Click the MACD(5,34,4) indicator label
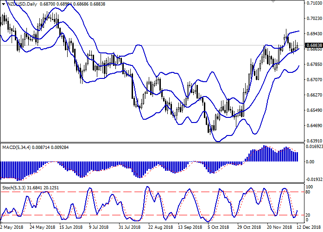 click(x=16, y=148)
